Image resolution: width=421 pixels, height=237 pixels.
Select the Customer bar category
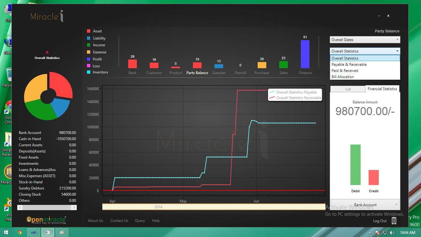point(154,65)
